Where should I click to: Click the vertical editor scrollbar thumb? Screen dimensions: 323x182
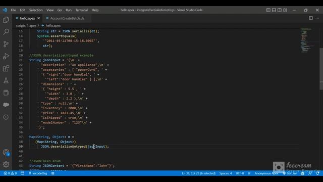[321, 69]
